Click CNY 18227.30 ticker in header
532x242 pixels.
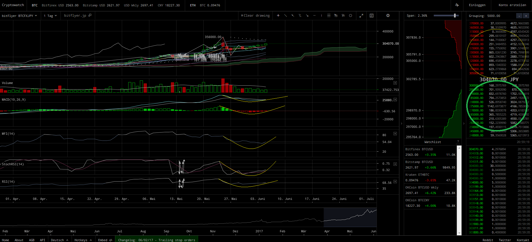[168, 5]
